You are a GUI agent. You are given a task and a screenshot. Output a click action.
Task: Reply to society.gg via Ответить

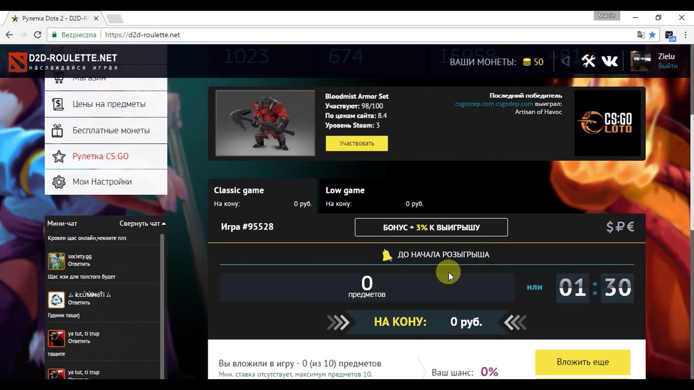[79, 264]
